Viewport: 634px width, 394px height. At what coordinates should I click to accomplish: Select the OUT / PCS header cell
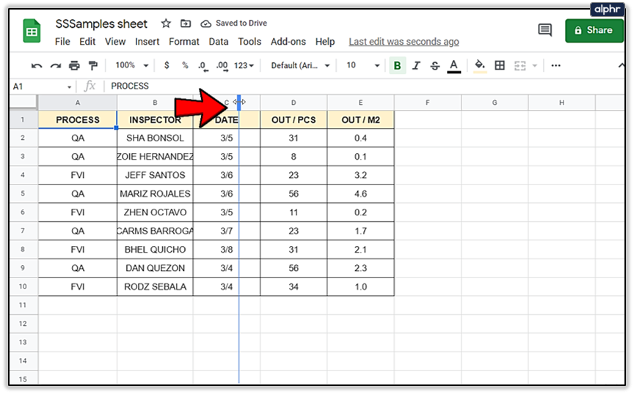click(x=294, y=119)
